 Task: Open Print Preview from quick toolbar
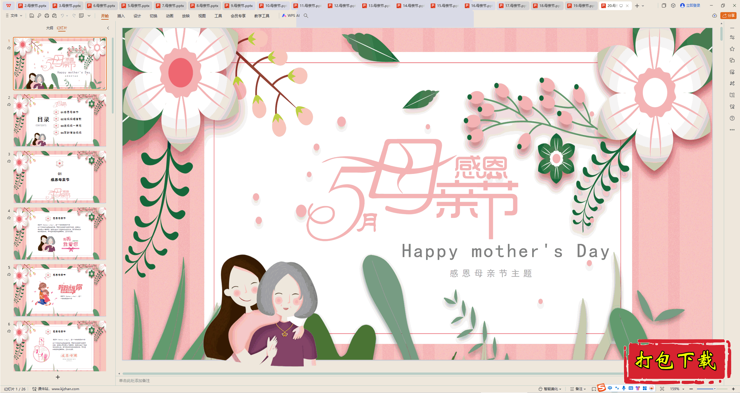click(x=54, y=16)
